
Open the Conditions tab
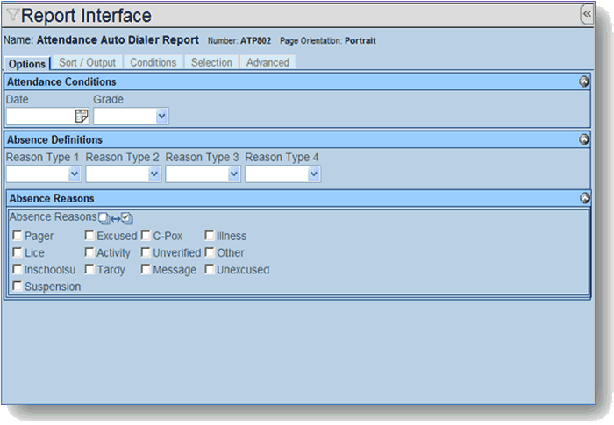(153, 62)
